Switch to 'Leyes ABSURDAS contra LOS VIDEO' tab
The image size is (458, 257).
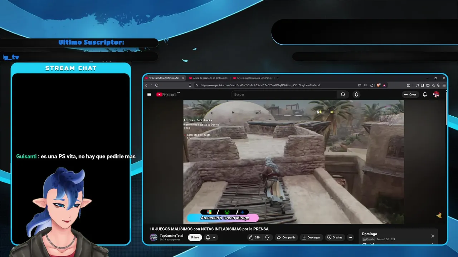pos(253,78)
